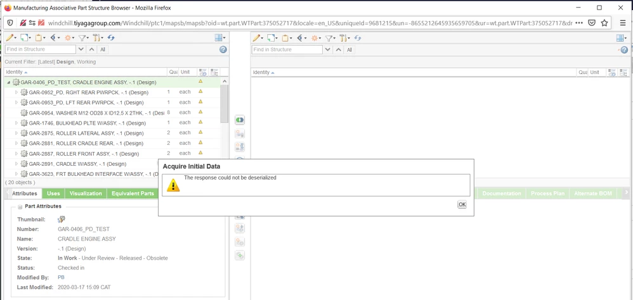Click the second center transfer icon
Image resolution: width=633 pixels, height=300 pixels.
click(x=240, y=134)
